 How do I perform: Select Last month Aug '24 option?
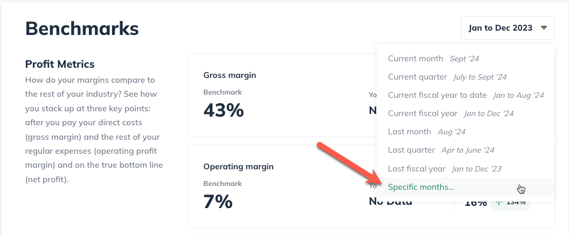465,132
